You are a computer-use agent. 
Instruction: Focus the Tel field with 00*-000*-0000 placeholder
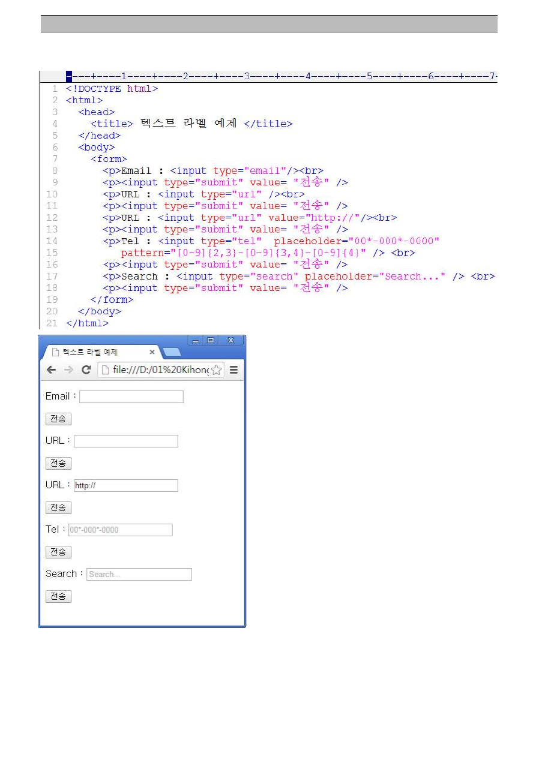click(120, 530)
